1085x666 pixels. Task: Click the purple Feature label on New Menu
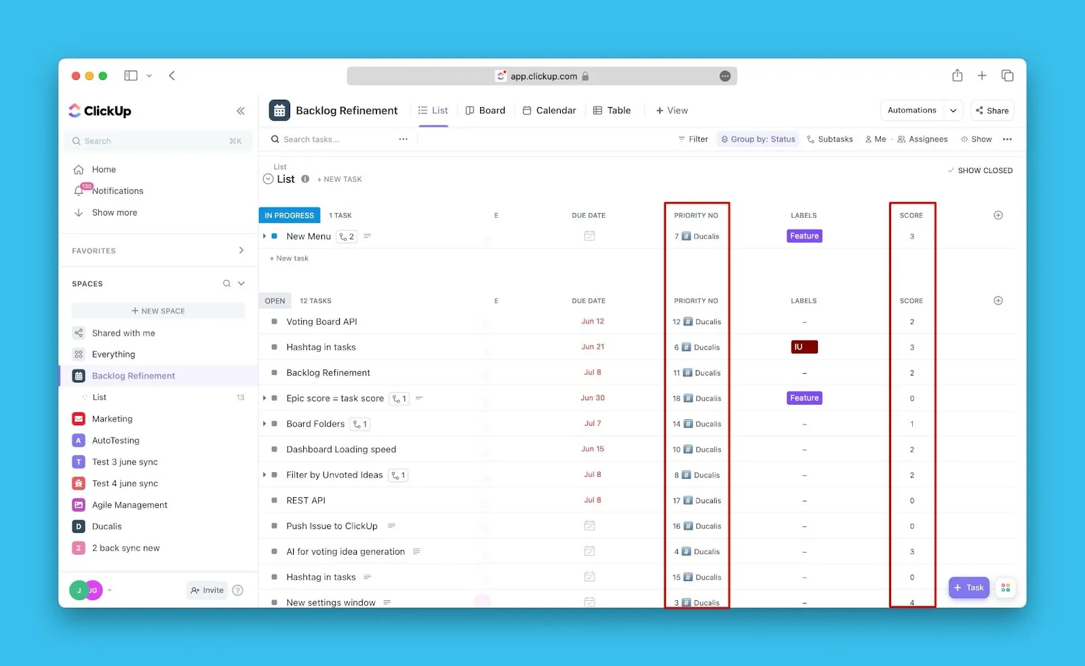coord(804,236)
